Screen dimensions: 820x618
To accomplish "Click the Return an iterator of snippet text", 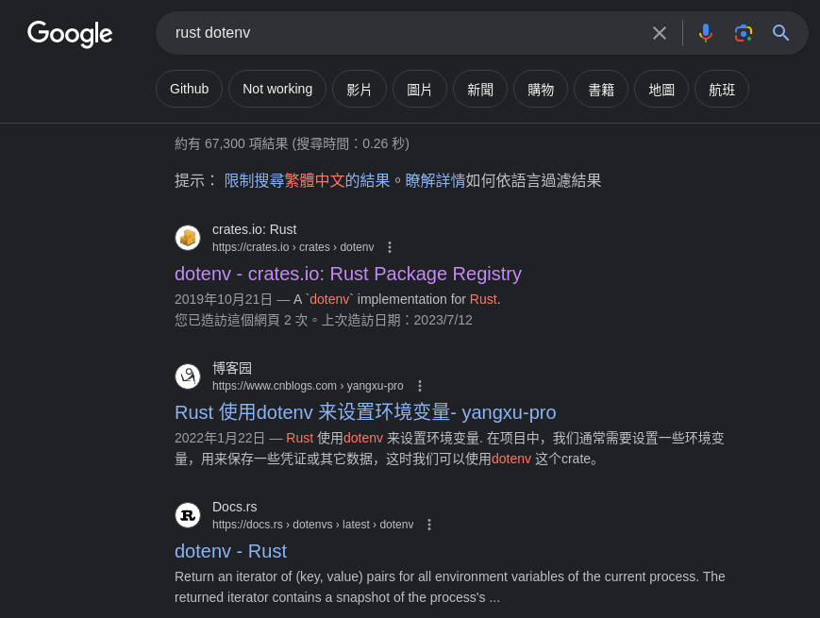I will 450,587.
